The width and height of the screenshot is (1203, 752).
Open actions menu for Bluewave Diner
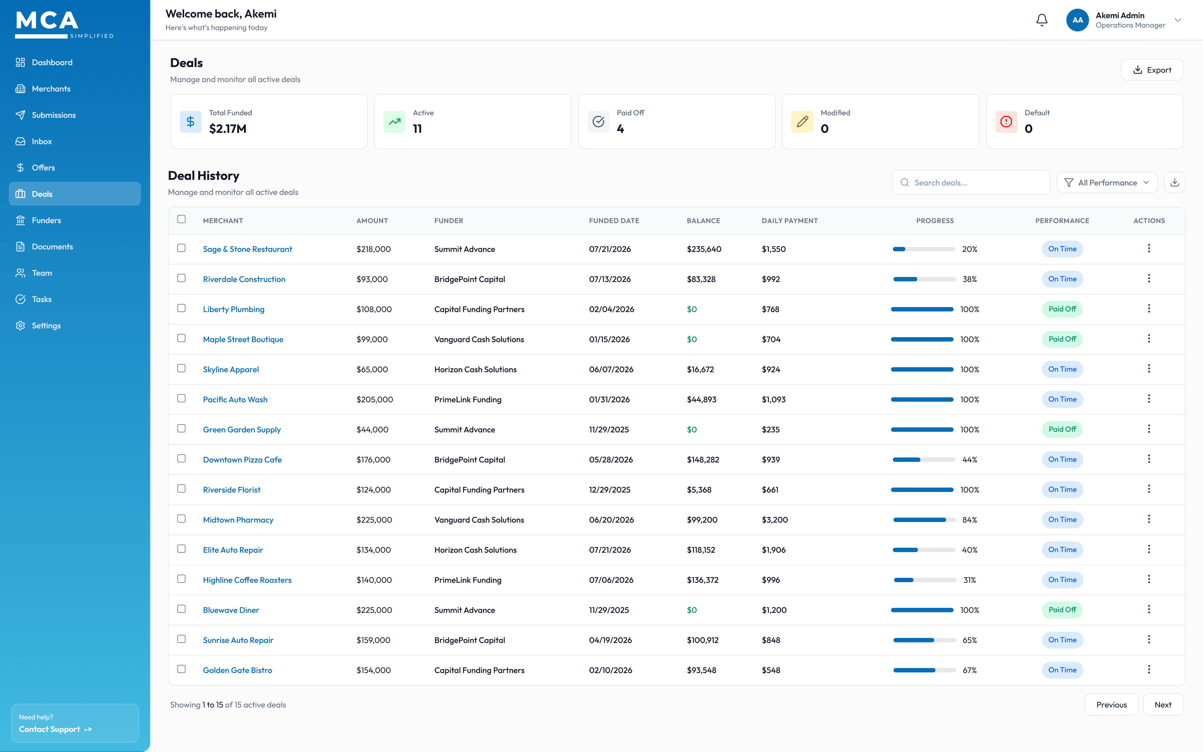tap(1149, 609)
